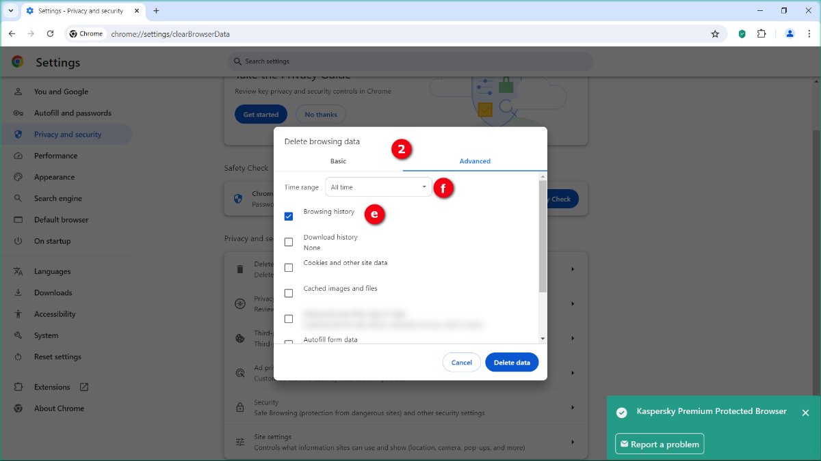This screenshot has height=461, width=821.
Task: Click the Languages translate icon
Action: coord(18,271)
